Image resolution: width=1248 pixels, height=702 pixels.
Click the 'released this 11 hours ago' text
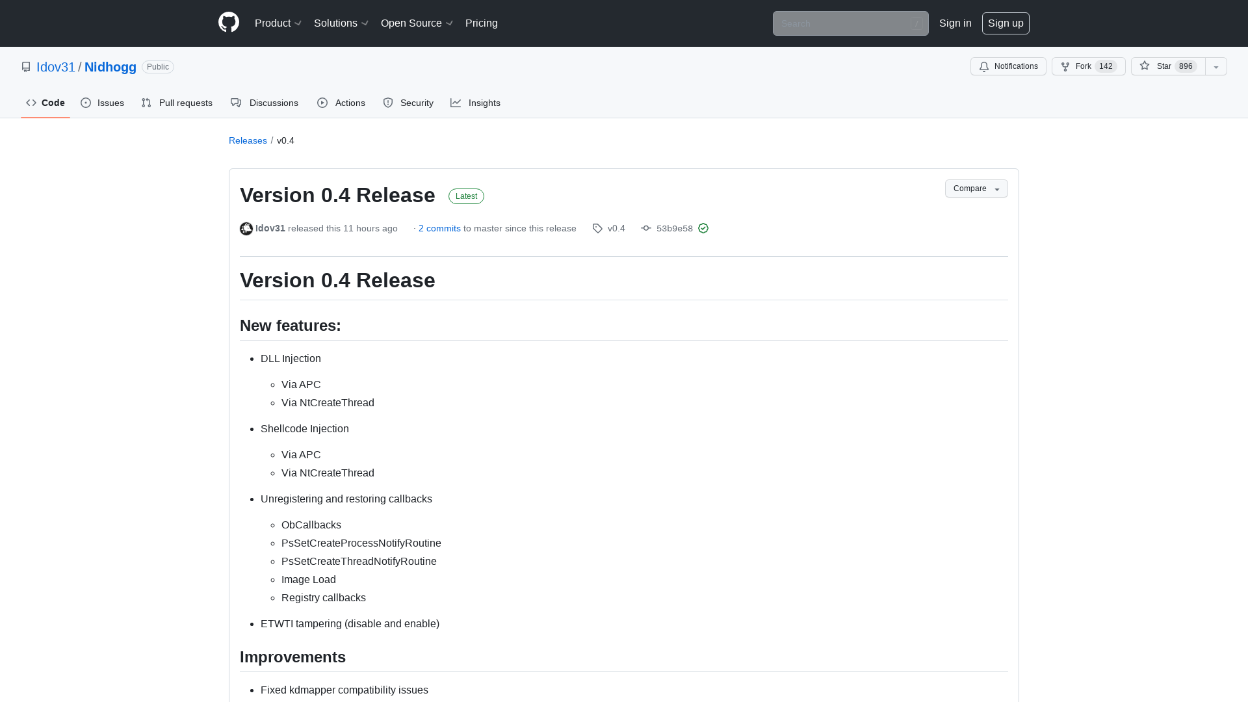pyautogui.click(x=343, y=228)
